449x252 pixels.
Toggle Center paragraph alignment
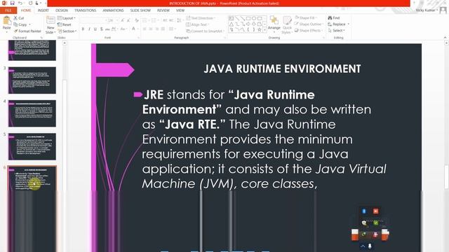tap(151, 29)
